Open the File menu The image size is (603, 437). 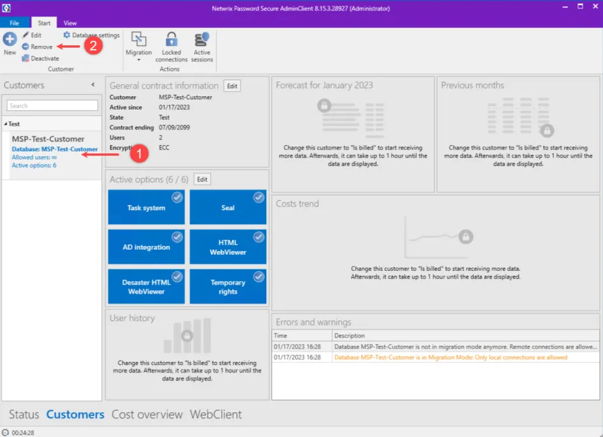[14, 23]
